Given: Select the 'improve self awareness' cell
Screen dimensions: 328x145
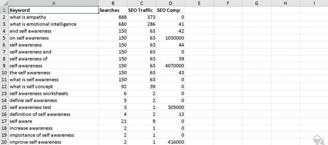Looking at the screenshot, I should pos(54,142).
